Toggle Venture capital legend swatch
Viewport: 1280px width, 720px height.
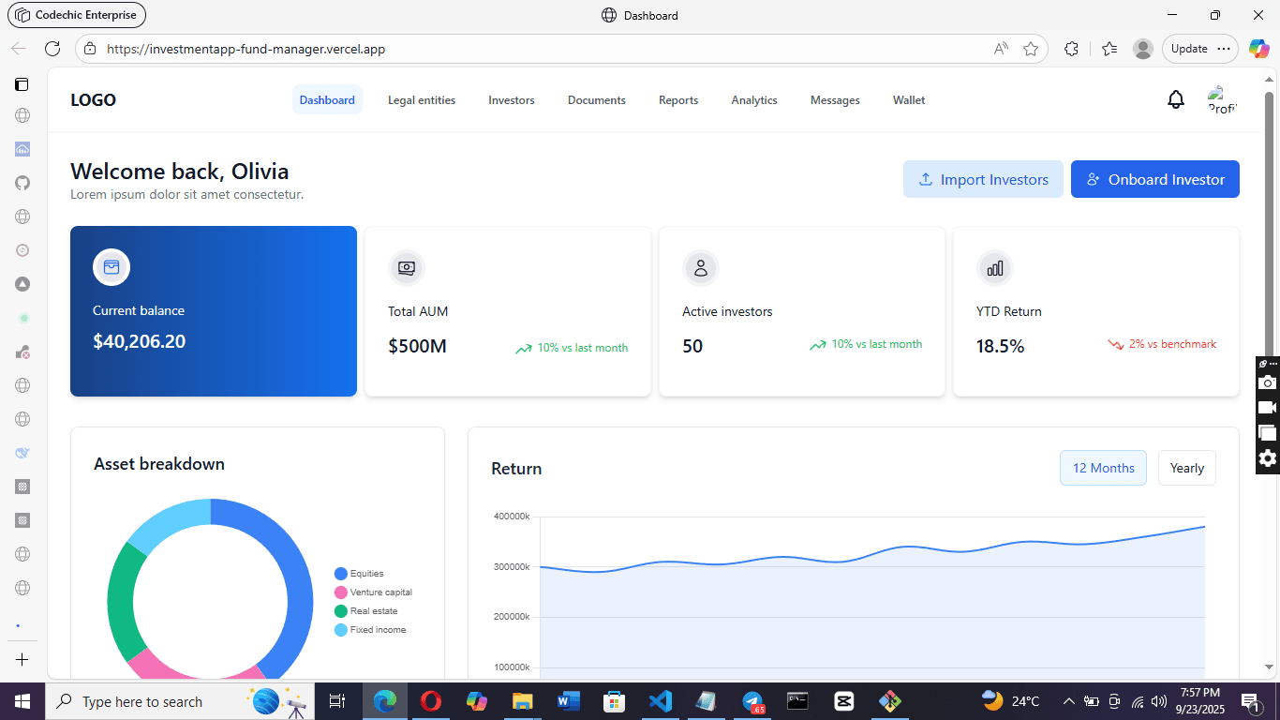(x=341, y=592)
